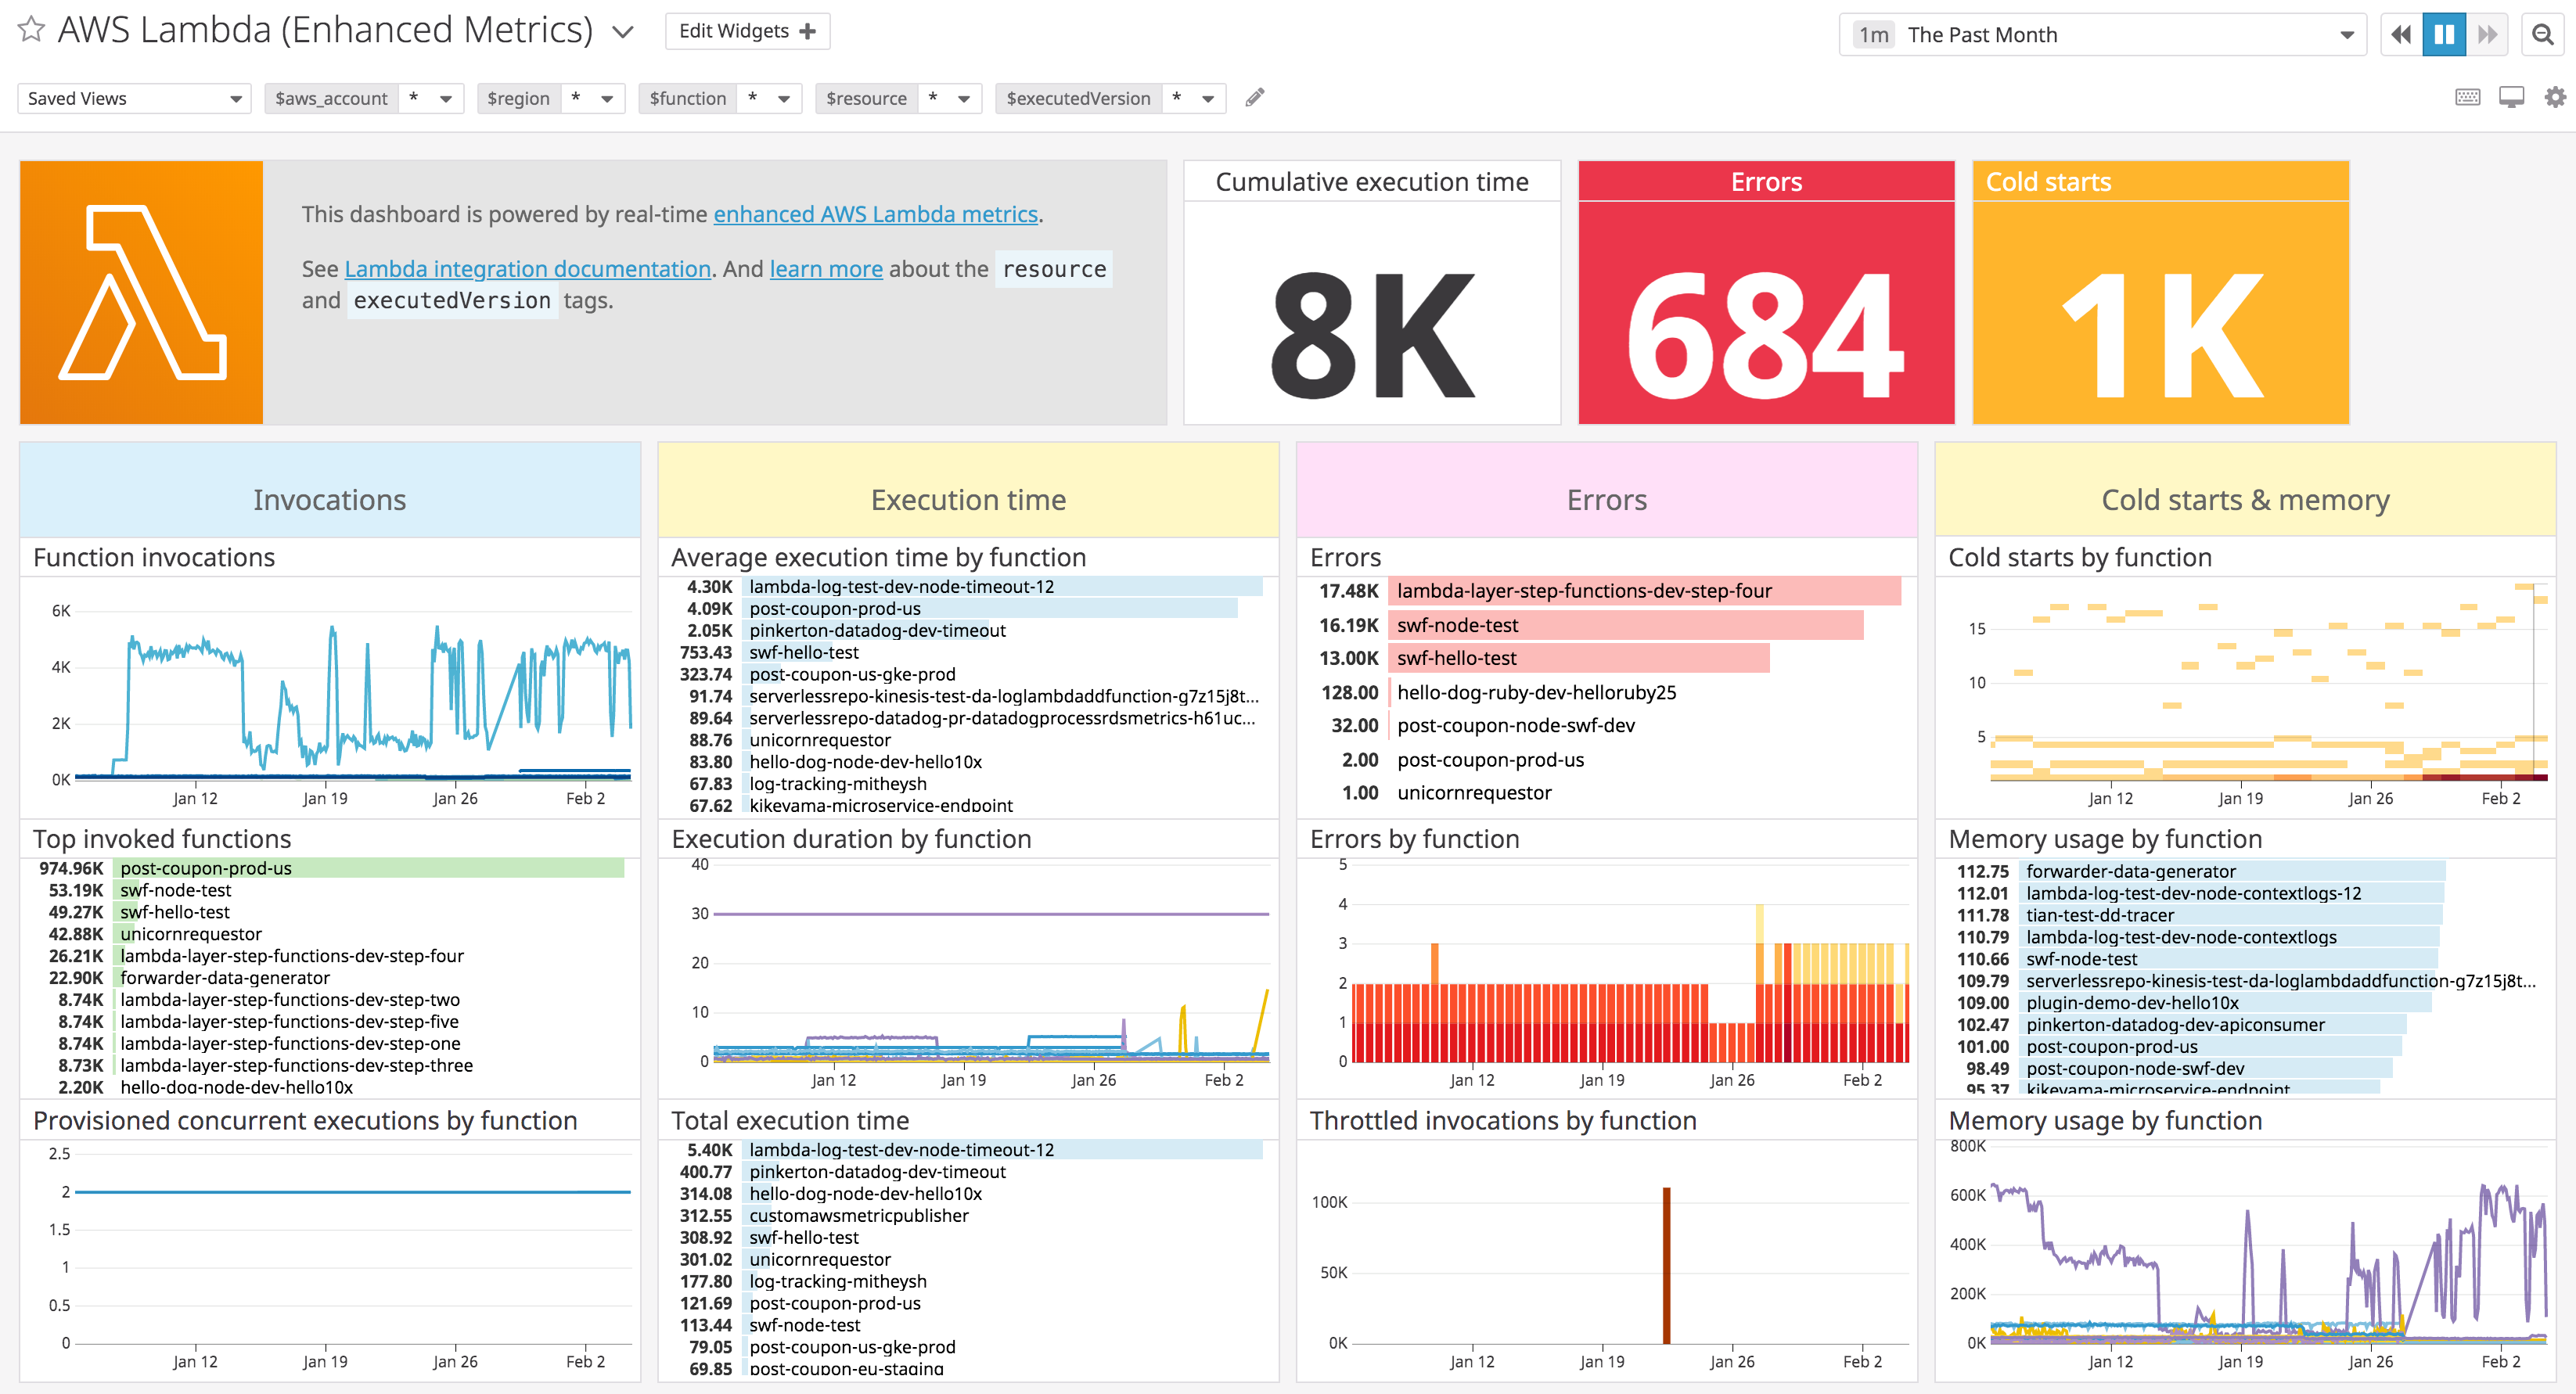Open the keyboard shortcuts panel

point(2468,97)
